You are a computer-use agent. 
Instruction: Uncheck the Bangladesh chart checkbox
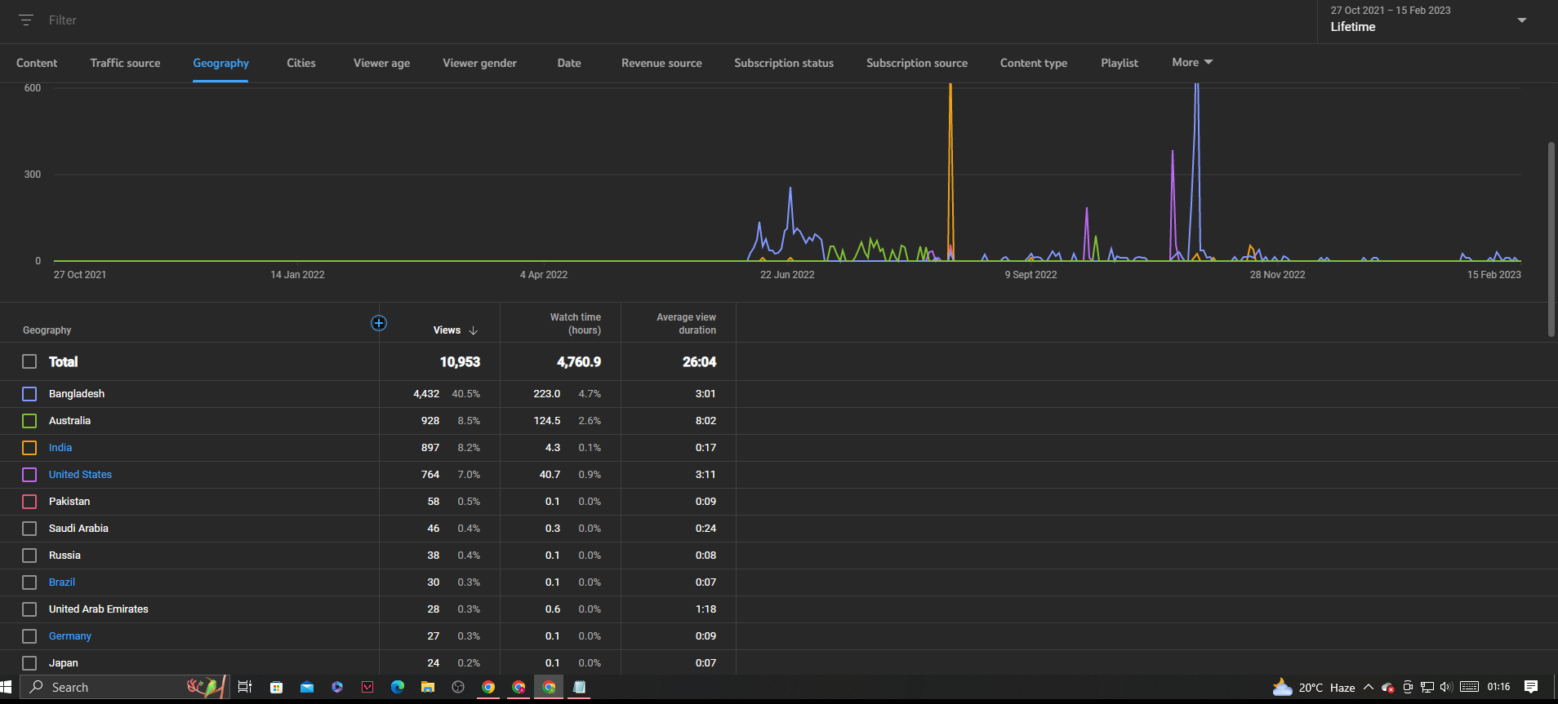(x=29, y=394)
